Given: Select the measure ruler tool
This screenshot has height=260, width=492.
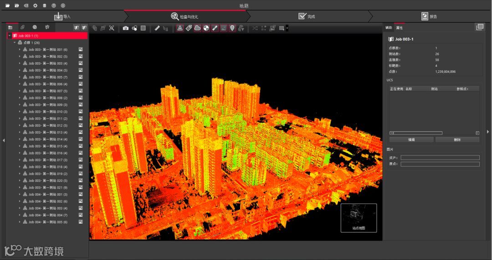Looking at the screenshot, I should (157, 28).
